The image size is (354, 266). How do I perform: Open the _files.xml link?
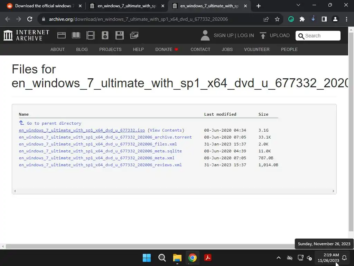98,144
